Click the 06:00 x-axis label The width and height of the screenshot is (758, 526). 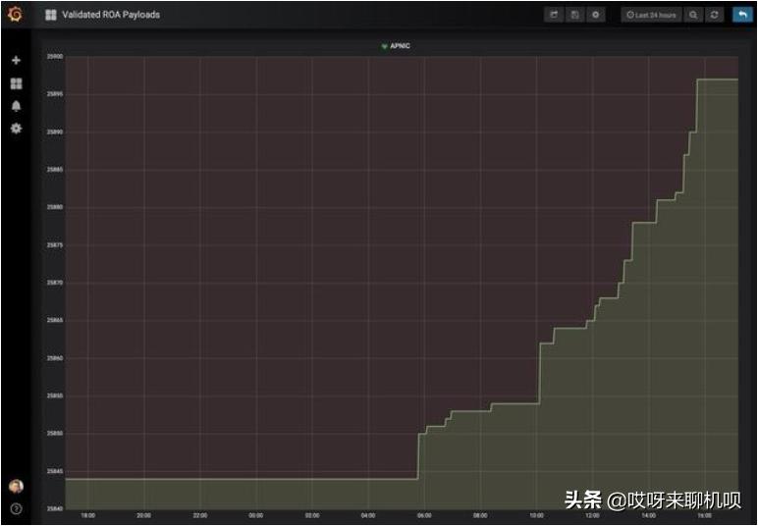424,515
